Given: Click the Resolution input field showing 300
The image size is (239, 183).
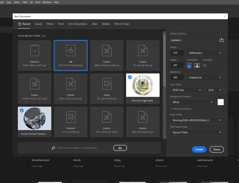Looking at the screenshot, I should (x=177, y=78).
